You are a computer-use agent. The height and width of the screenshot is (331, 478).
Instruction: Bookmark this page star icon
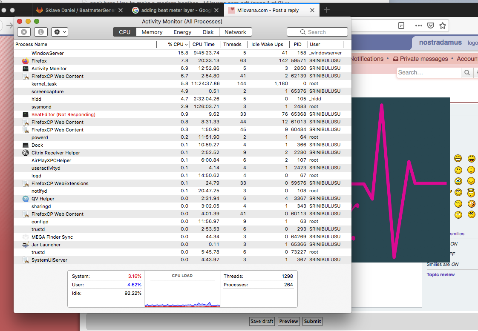443,26
